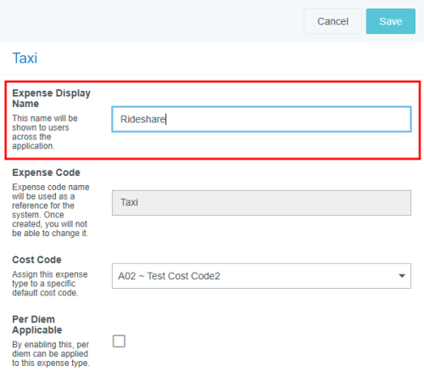Image resolution: width=424 pixels, height=383 pixels.
Task: Click the expense code description text
Action: [51, 211]
